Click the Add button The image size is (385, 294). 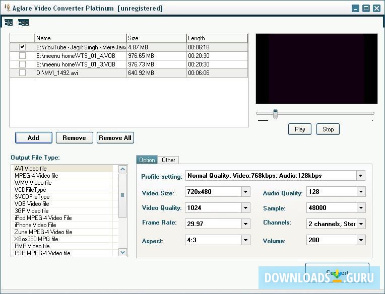pyautogui.click(x=34, y=138)
